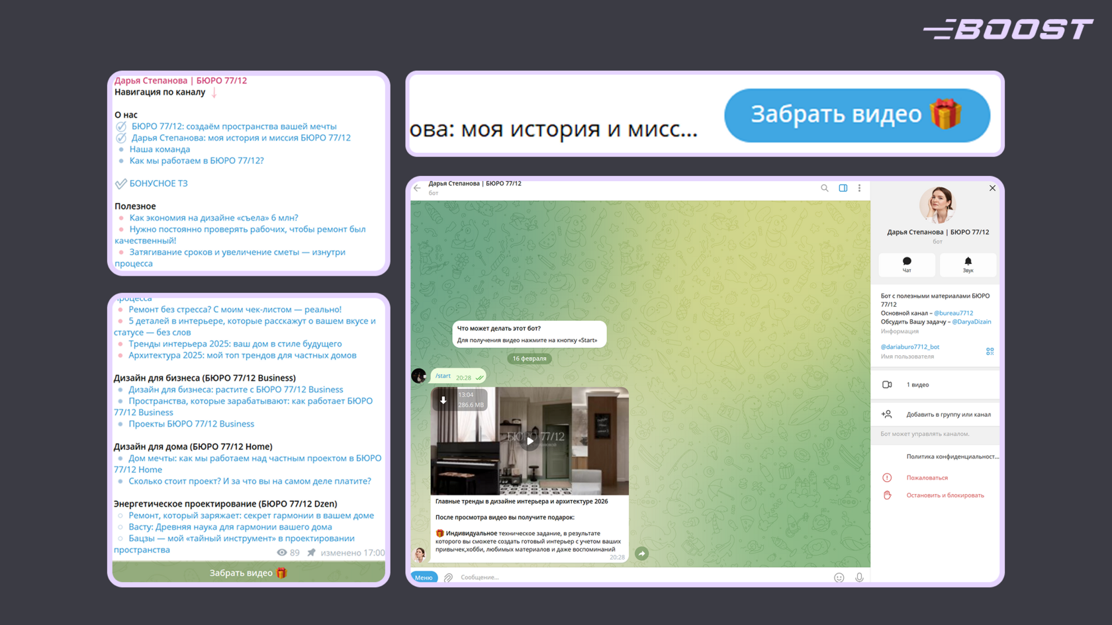Screen dimensions: 1112x625
Task: Click the @dariaburo7712_bot username
Action: pyautogui.click(x=909, y=347)
